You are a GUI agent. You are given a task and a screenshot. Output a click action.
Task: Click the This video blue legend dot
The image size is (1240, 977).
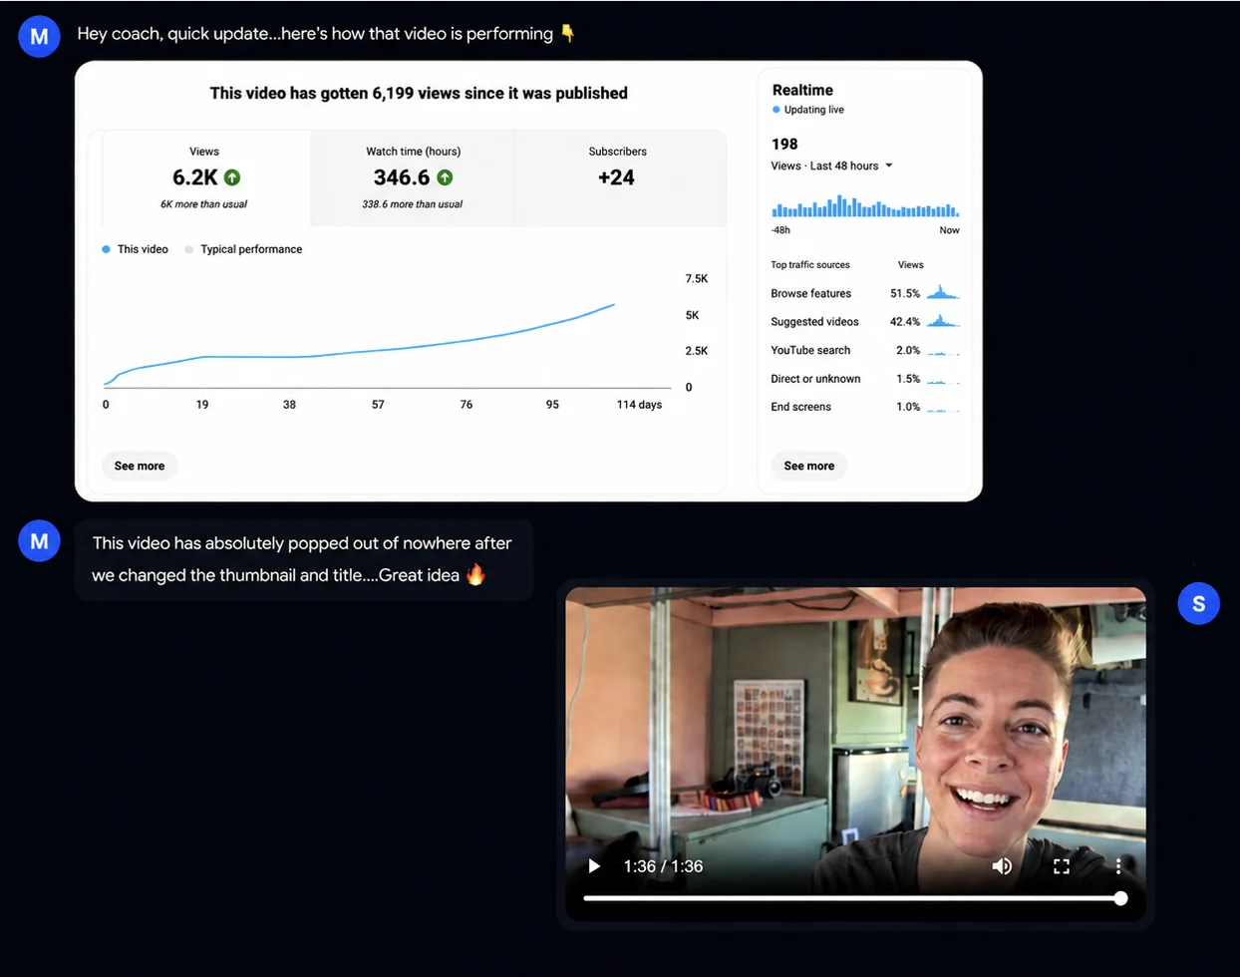tap(106, 249)
